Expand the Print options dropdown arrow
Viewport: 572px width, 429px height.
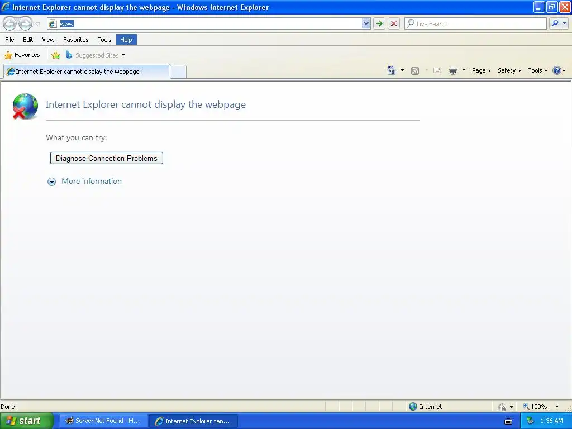point(464,70)
